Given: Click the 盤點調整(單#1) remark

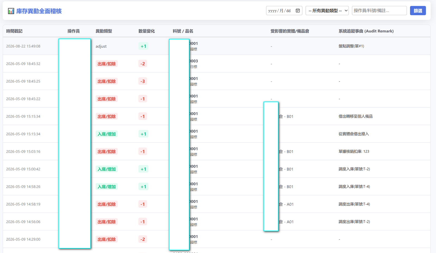Looking at the screenshot, I should point(351,46).
